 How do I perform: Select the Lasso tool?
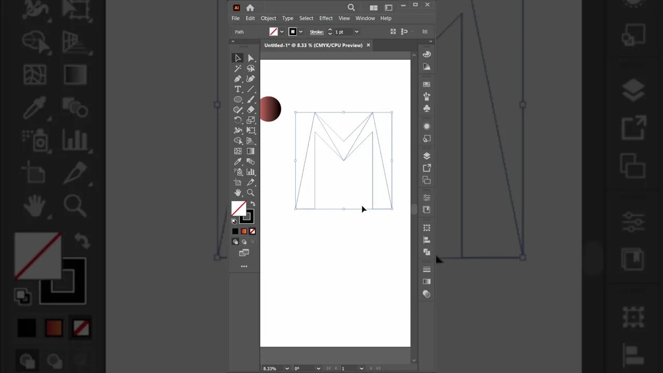251,68
